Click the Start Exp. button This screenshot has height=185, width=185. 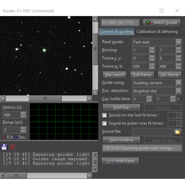pos(121,107)
